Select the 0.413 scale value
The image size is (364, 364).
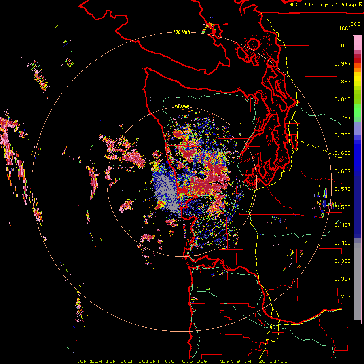pos(343,243)
